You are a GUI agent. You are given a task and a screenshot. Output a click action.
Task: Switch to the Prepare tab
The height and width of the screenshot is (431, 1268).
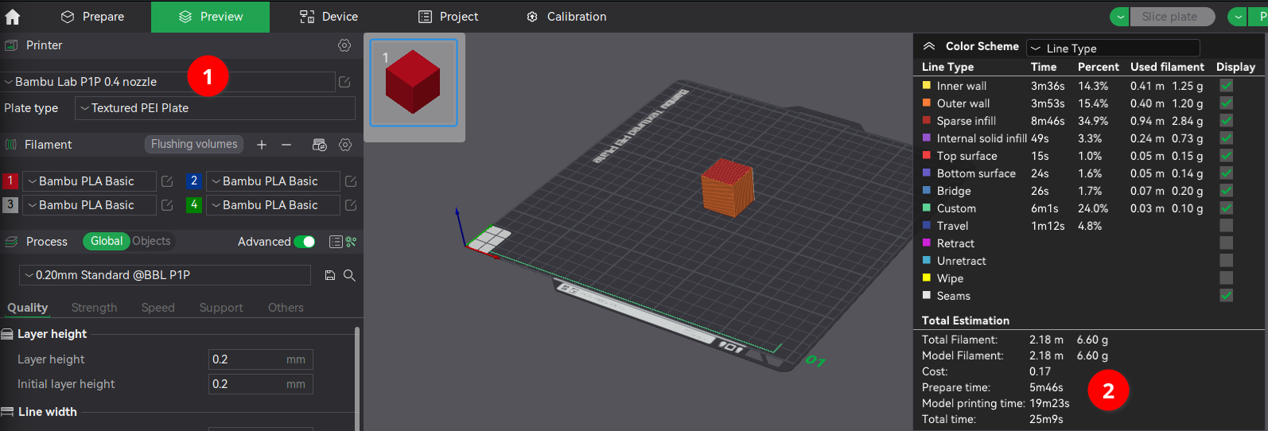[x=93, y=17]
